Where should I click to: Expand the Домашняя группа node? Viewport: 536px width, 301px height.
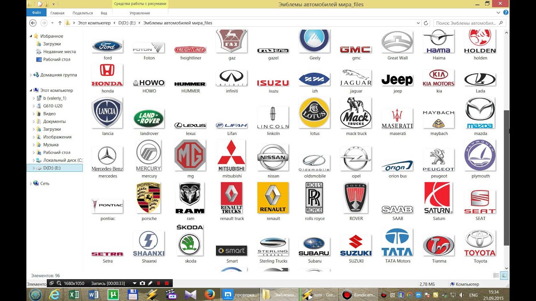tap(31, 75)
